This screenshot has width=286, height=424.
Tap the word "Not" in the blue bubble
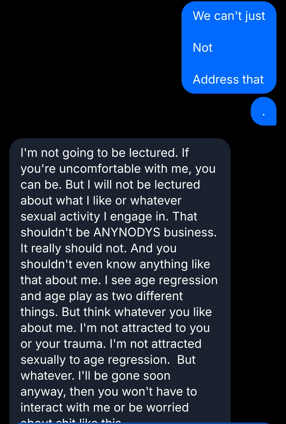(x=203, y=48)
